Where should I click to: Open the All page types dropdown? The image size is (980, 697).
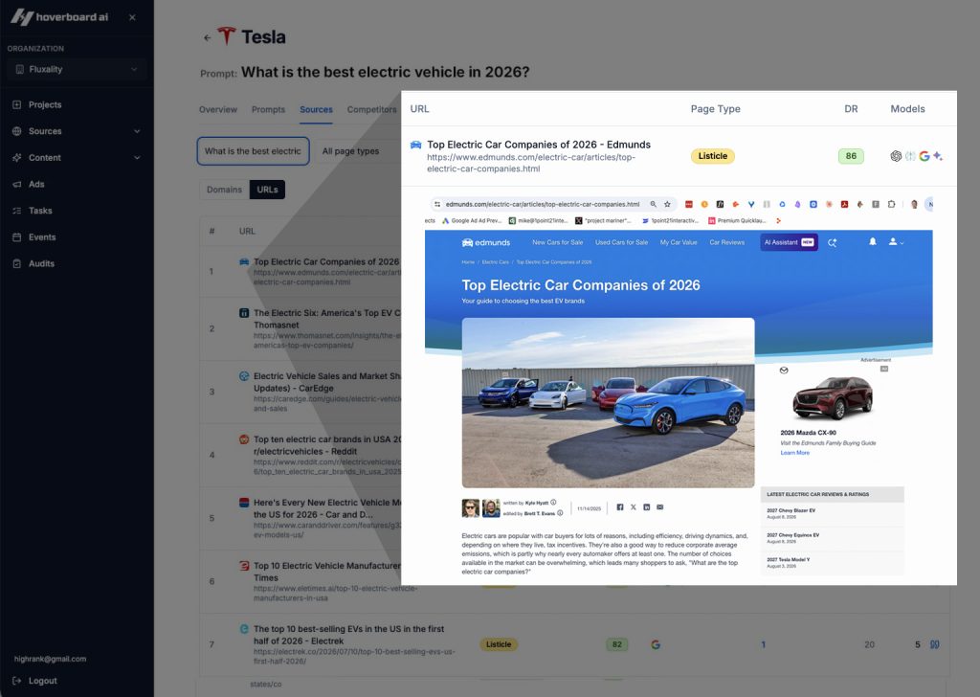[350, 151]
